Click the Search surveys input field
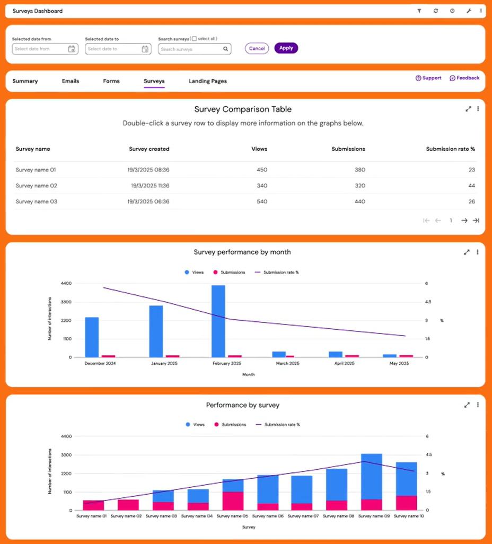The image size is (492, 544). point(191,48)
